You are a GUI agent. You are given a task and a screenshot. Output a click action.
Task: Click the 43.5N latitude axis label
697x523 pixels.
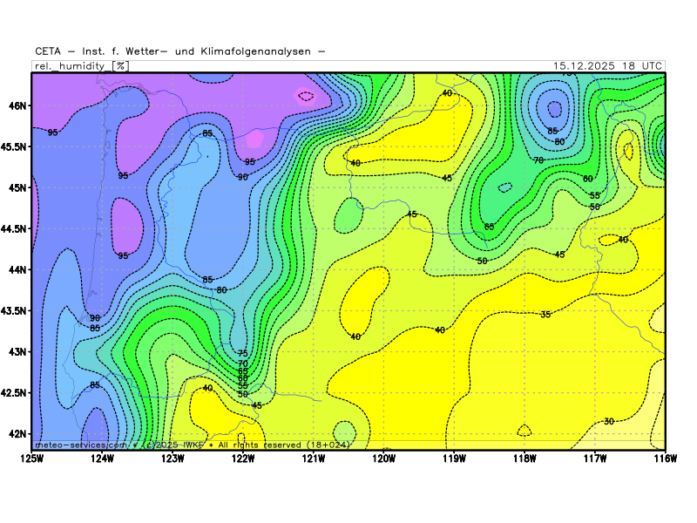[14, 311]
